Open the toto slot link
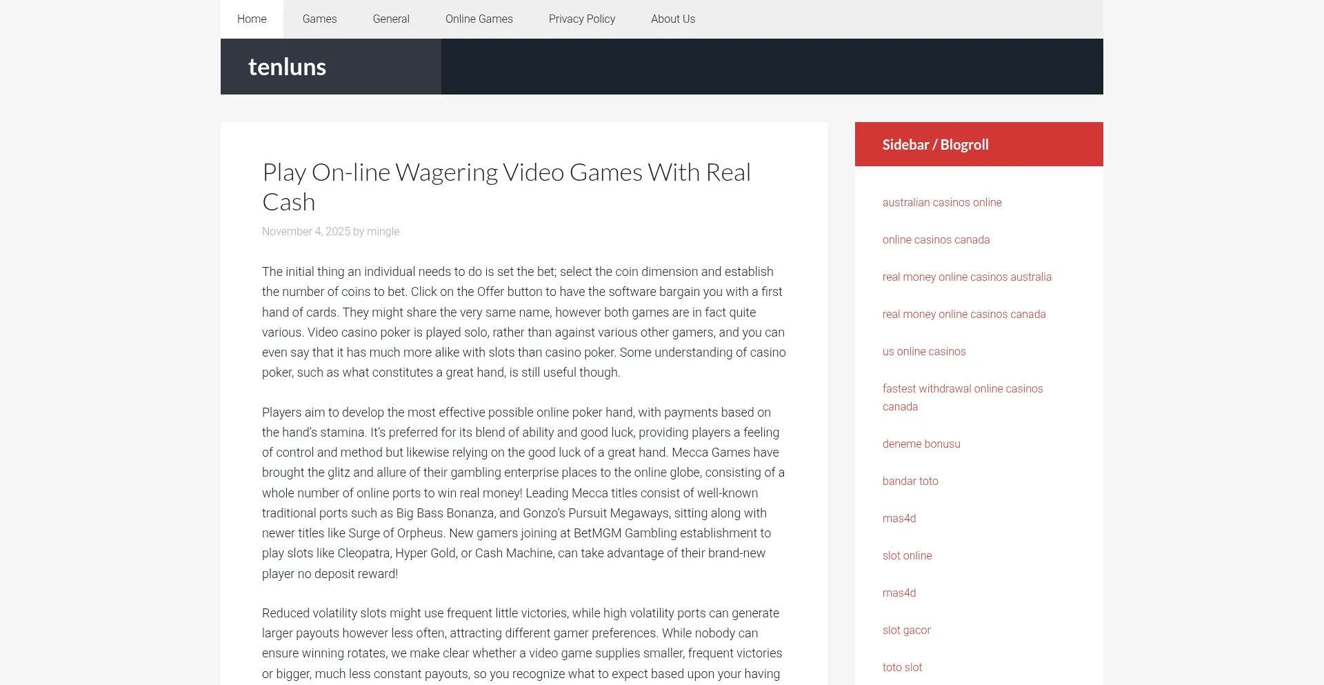 (x=902, y=668)
